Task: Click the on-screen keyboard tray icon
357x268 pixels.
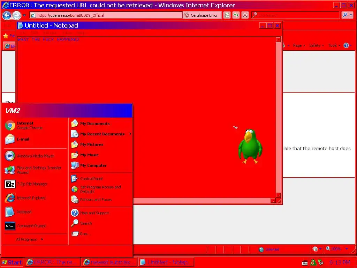Action: pos(305,263)
